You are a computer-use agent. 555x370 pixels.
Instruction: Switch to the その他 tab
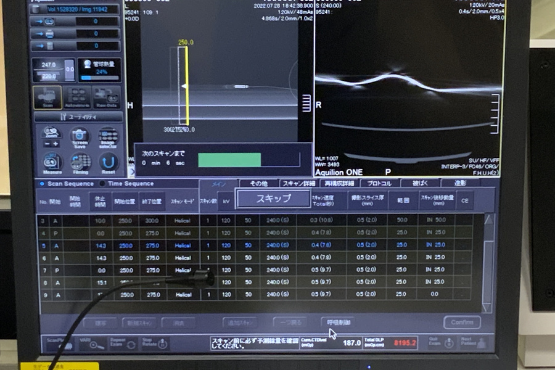click(258, 183)
